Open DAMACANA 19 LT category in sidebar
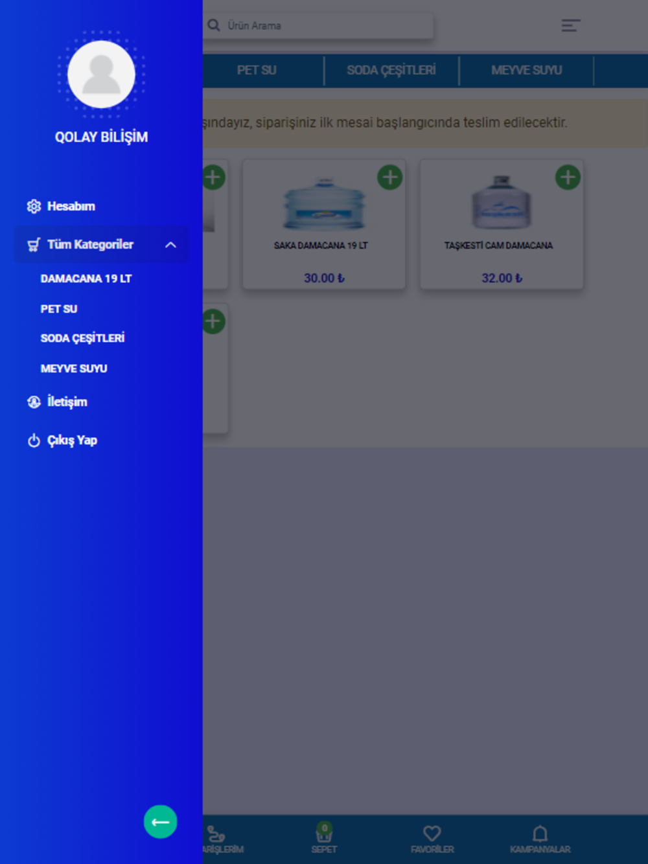648x864 pixels. 86,279
